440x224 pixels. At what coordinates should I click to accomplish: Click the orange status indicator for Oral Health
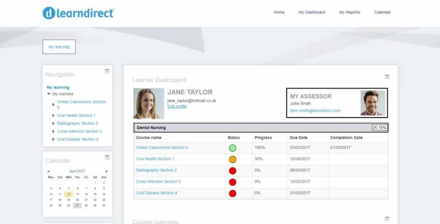(x=232, y=159)
